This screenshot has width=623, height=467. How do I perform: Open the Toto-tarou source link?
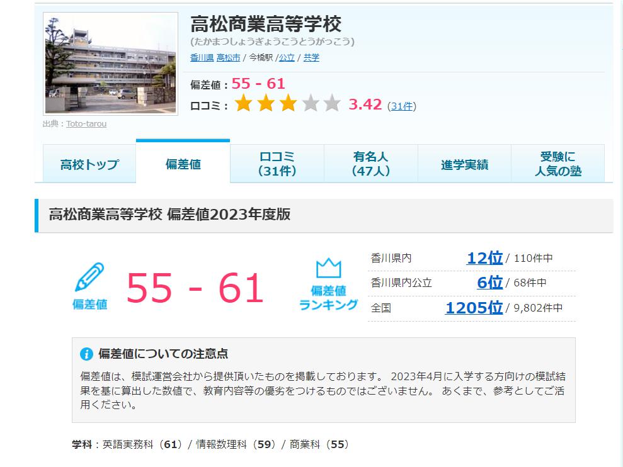[86, 124]
